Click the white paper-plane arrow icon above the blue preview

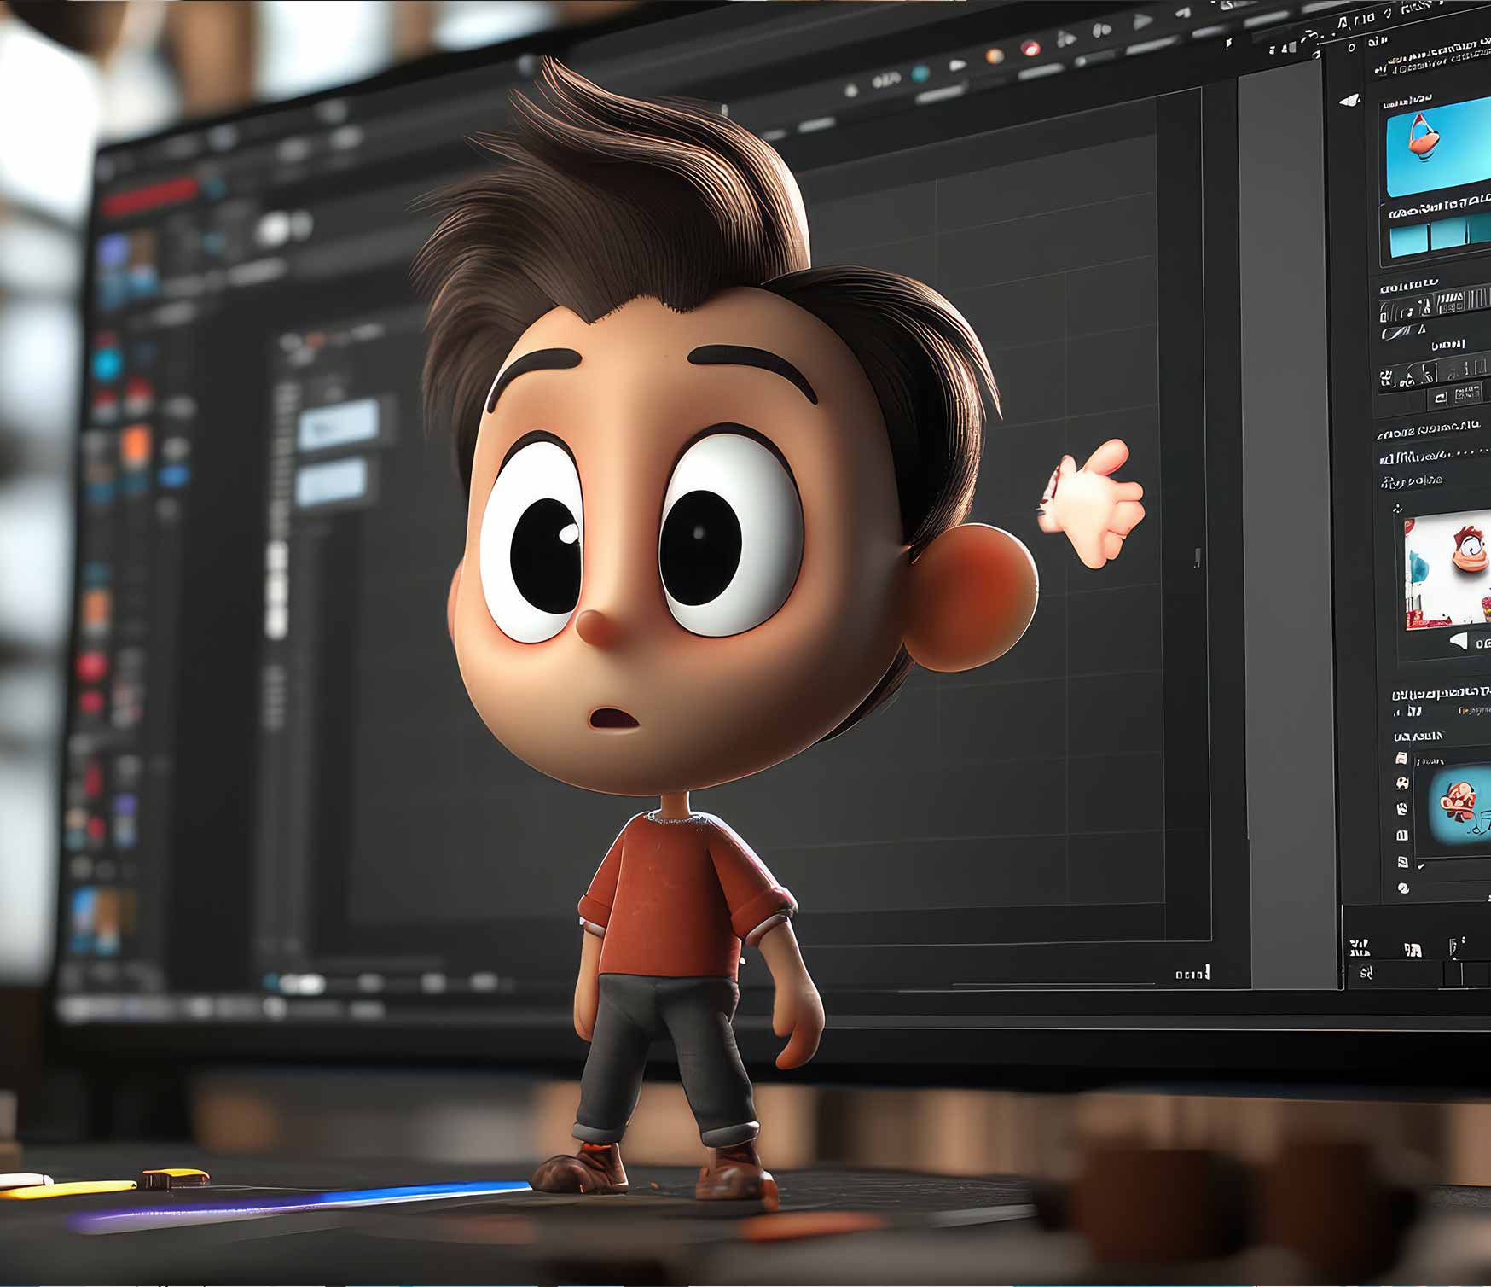[x=1349, y=101]
